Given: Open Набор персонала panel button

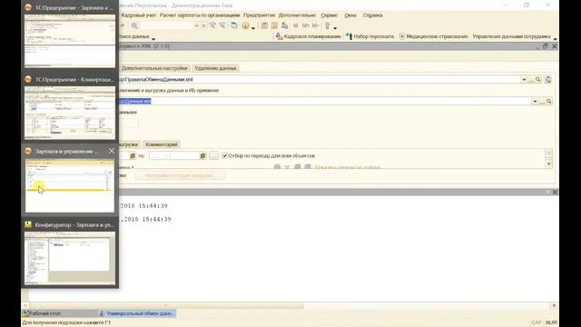Looking at the screenshot, I should [x=369, y=36].
